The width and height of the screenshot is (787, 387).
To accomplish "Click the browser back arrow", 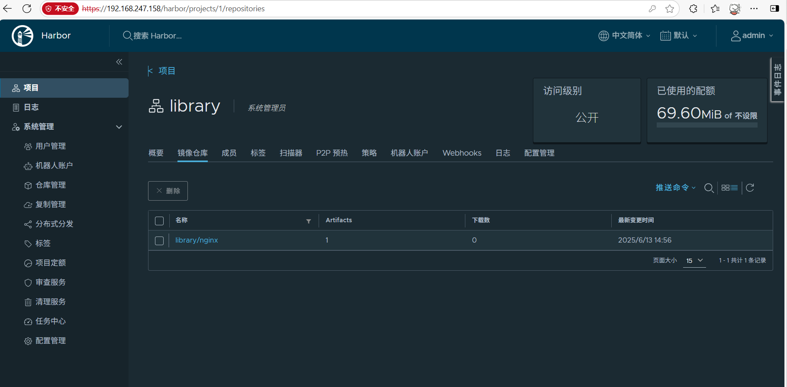I will pyautogui.click(x=7, y=9).
